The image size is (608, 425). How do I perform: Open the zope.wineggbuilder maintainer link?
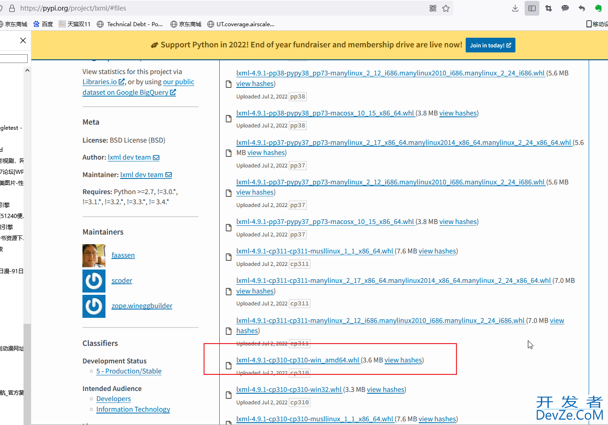[142, 306]
